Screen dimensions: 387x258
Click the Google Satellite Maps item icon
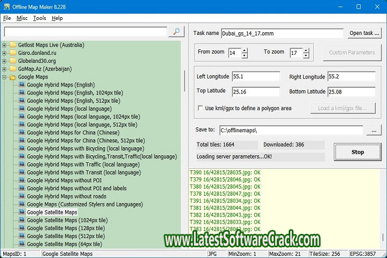[21, 212]
